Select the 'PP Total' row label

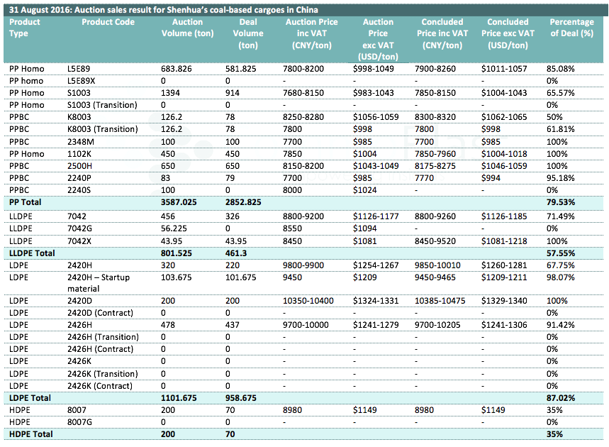26,202
